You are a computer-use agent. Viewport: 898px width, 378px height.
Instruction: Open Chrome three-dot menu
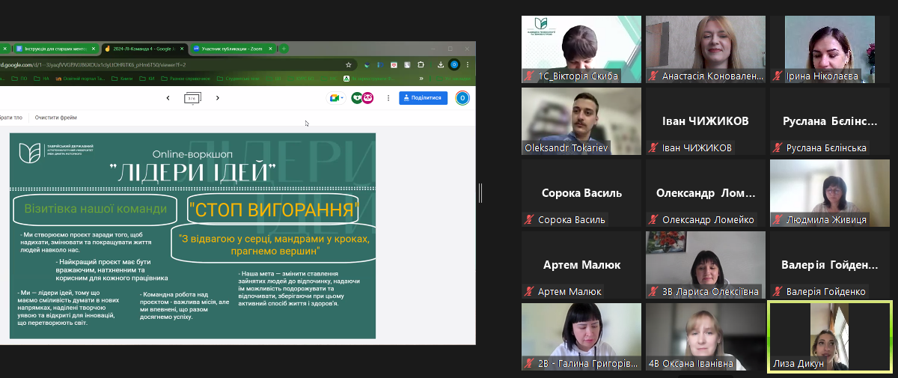(x=468, y=65)
